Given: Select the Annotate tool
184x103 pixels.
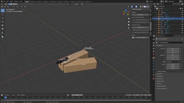Looking at the screenshot, I should click(3, 33).
